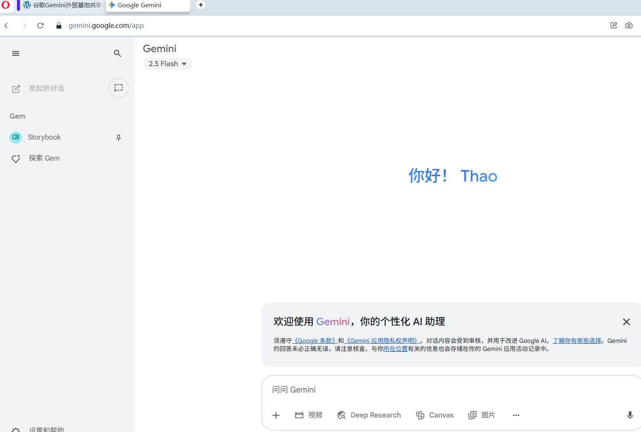
Task: Click the Gem section heading in sidebar
Action: point(17,116)
